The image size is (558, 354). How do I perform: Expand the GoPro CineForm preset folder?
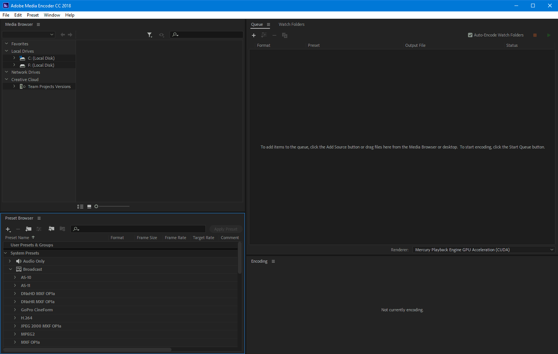15,310
